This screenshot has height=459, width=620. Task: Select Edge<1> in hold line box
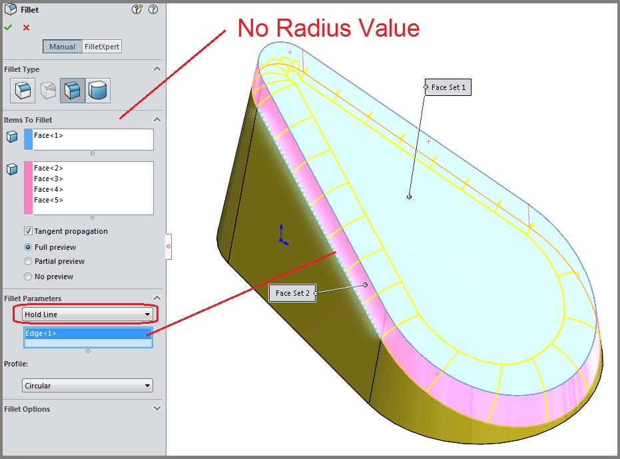[88, 334]
